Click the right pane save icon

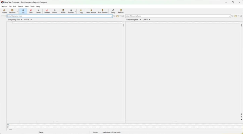tap(241, 16)
